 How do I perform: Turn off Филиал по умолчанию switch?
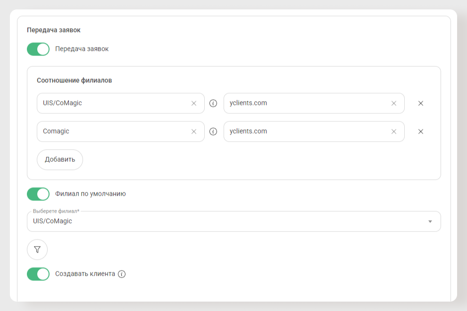pyautogui.click(x=38, y=194)
